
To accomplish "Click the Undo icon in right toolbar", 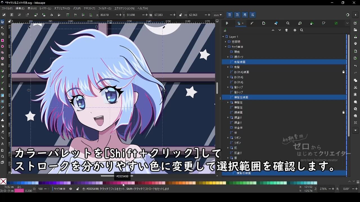I will tap(355, 66).
